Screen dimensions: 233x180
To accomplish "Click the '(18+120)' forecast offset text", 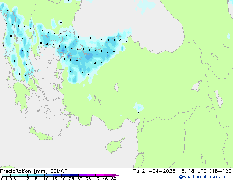I will point(221,171).
